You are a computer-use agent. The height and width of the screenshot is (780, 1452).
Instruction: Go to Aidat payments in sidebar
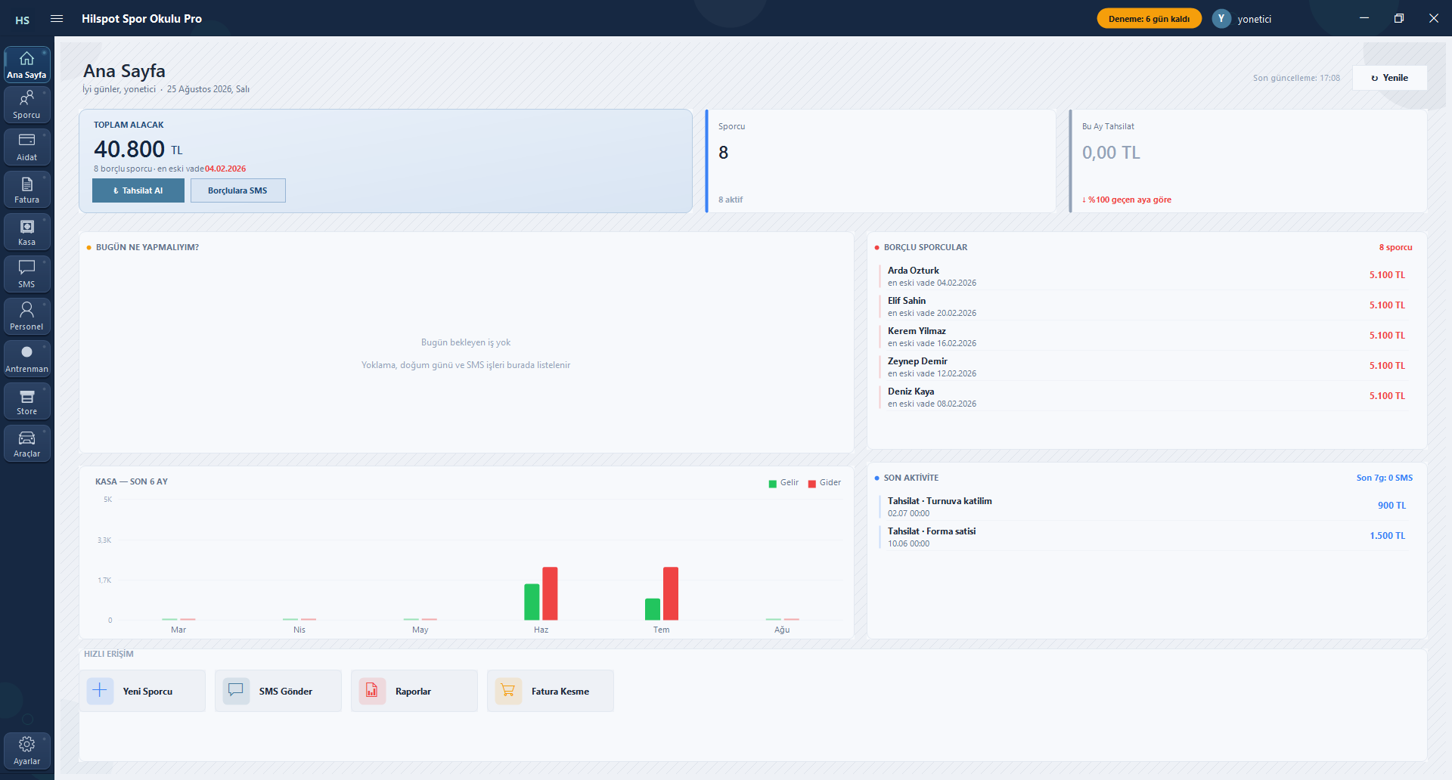pyautogui.click(x=27, y=147)
